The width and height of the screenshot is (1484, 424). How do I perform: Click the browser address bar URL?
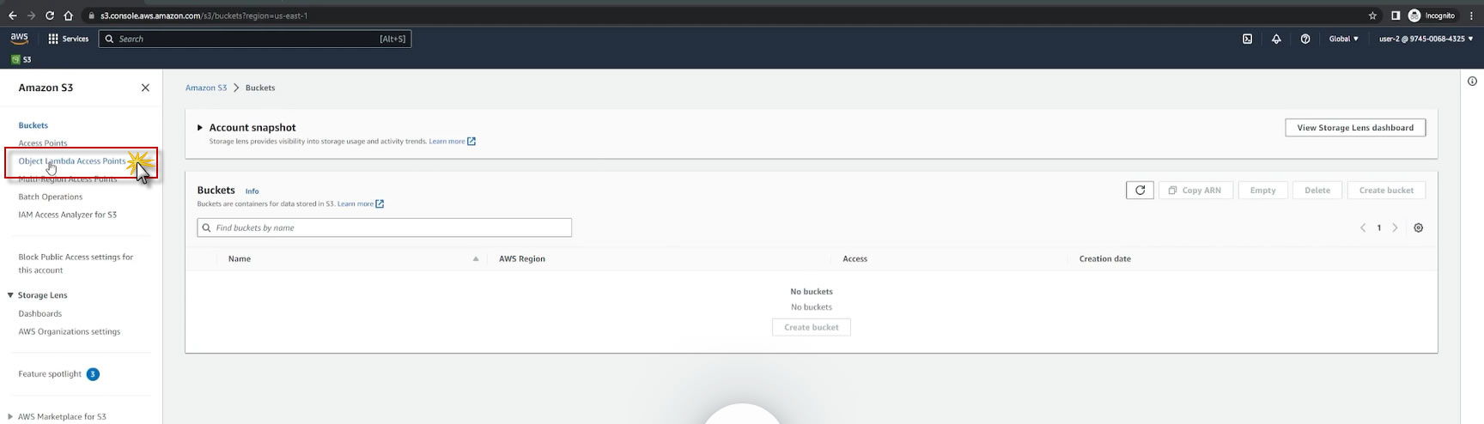[x=204, y=15]
